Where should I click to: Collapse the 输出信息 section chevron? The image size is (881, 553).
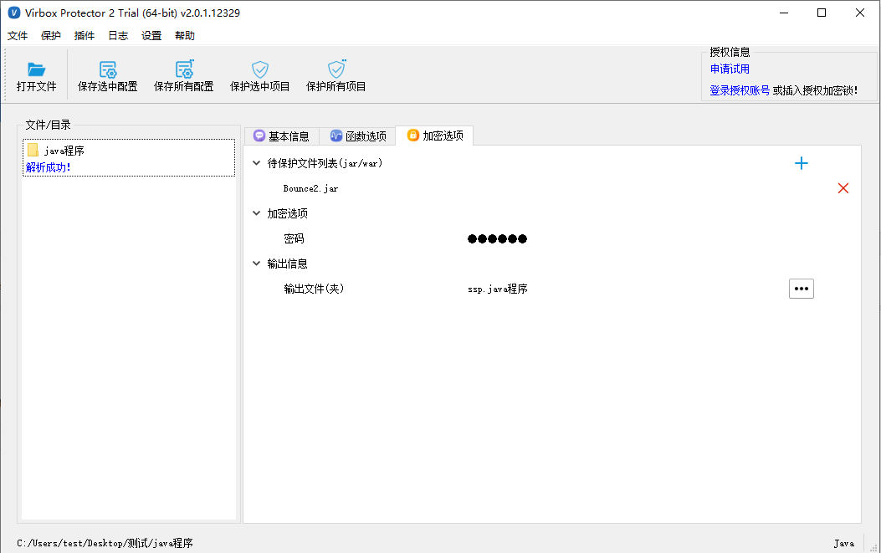[x=256, y=264]
